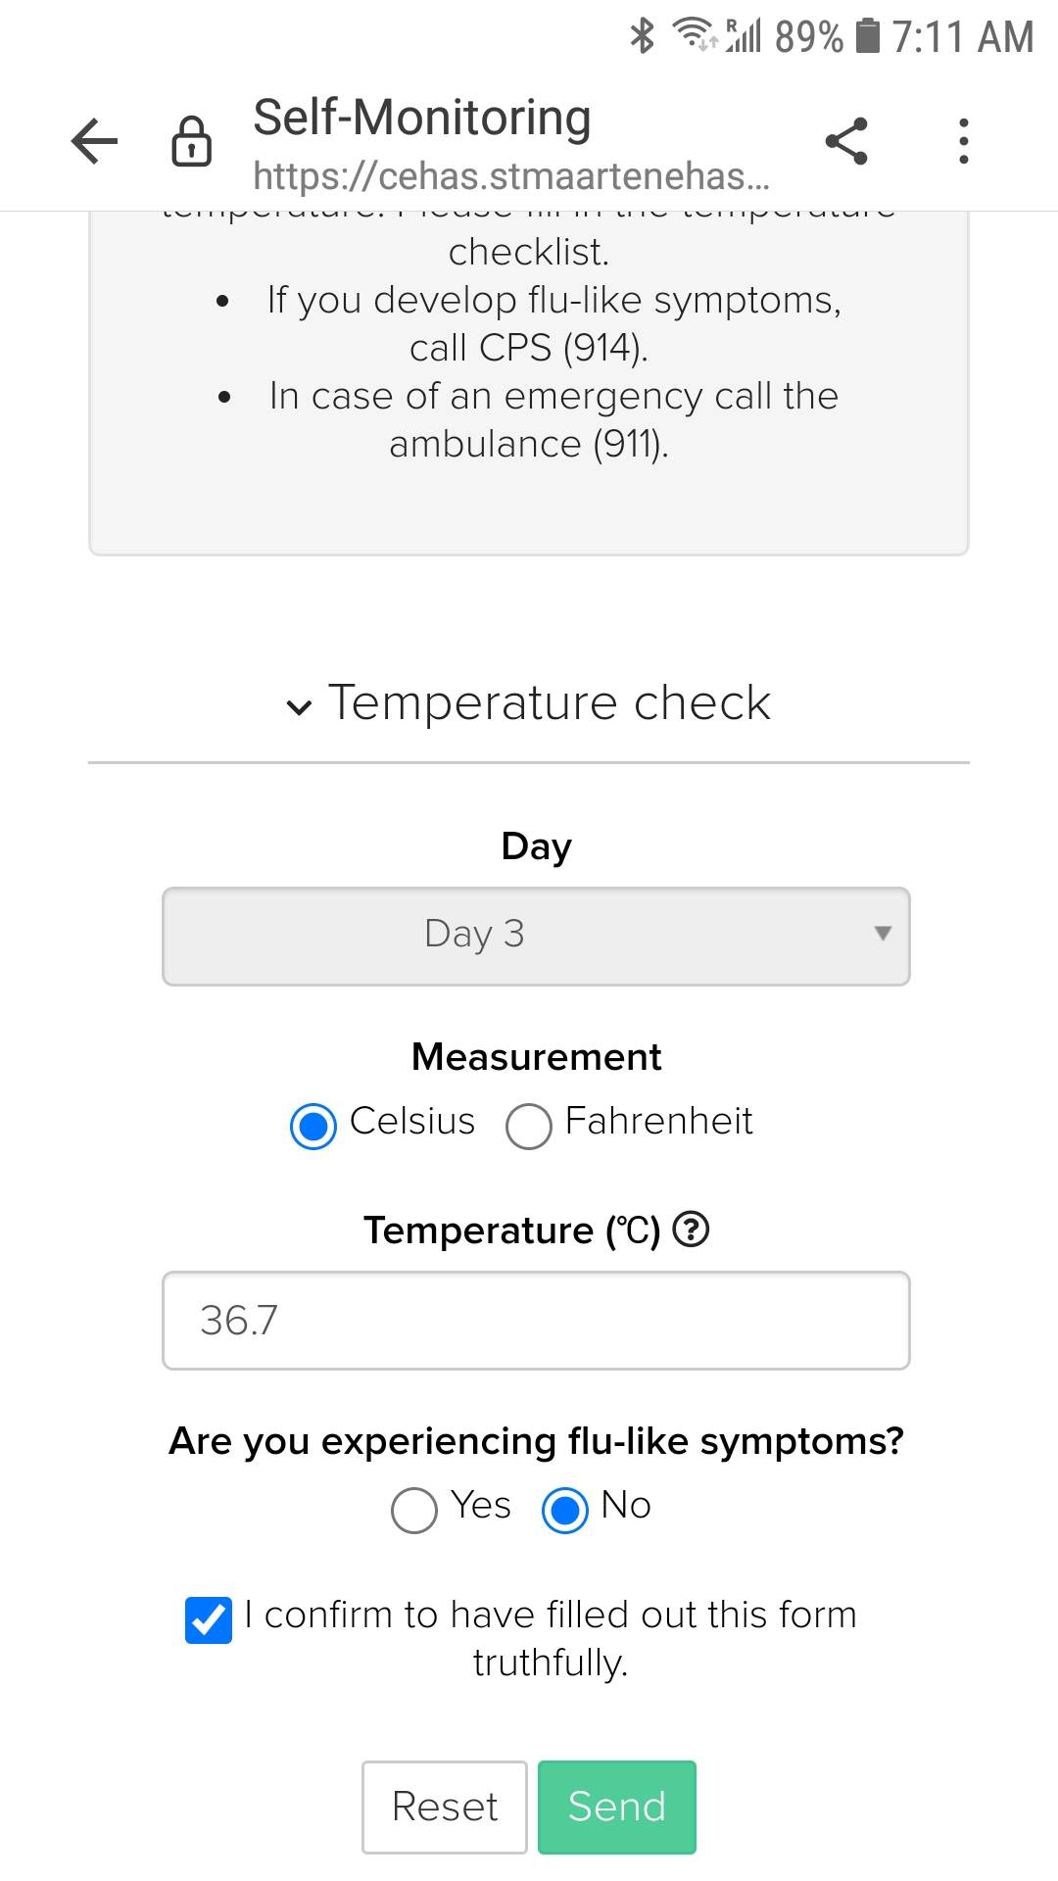Tap the Bluetooth status icon
This screenshot has width=1058, height=1881.
[x=642, y=36]
